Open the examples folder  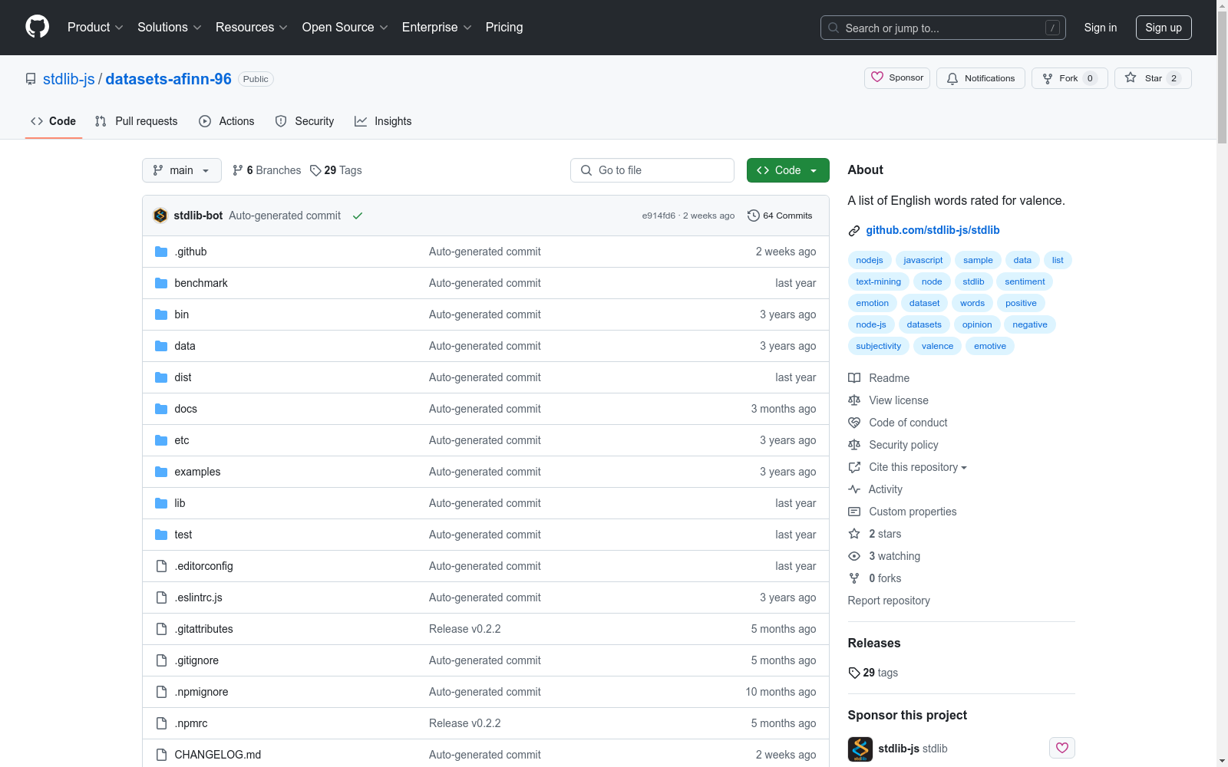[197, 472]
